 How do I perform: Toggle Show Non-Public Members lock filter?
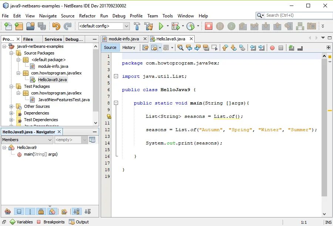(41, 211)
